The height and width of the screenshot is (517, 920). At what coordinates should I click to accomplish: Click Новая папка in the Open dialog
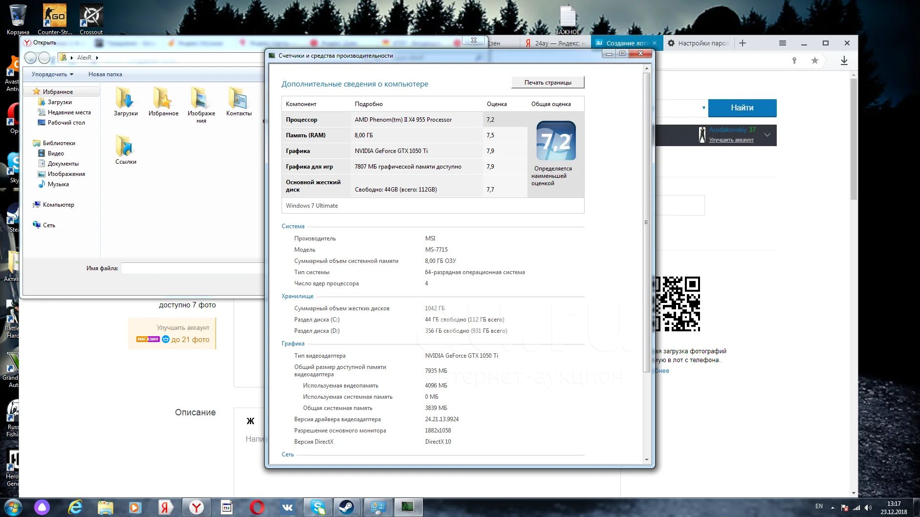pyautogui.click(x=105, y=74)
